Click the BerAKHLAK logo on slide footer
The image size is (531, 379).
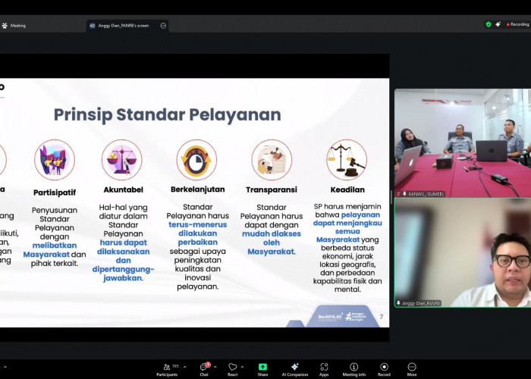tap(330, 317)
